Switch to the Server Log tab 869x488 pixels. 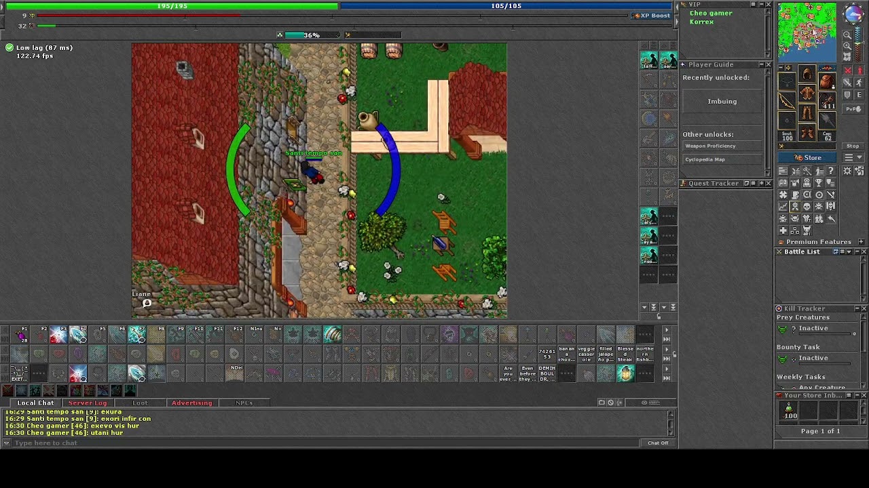coord(88,403)
